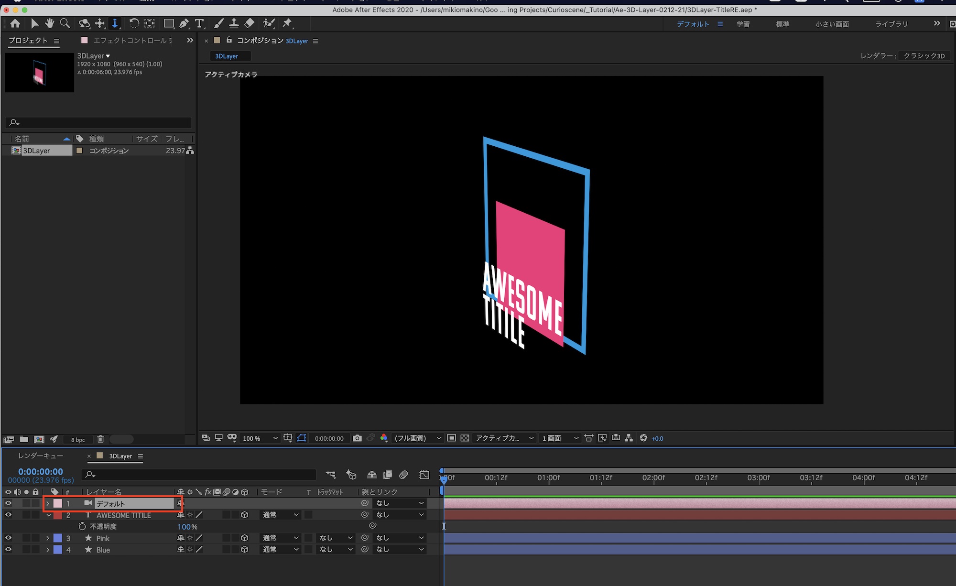Select the Hand tool
This screenshot has height=586, width=956.
50,23
